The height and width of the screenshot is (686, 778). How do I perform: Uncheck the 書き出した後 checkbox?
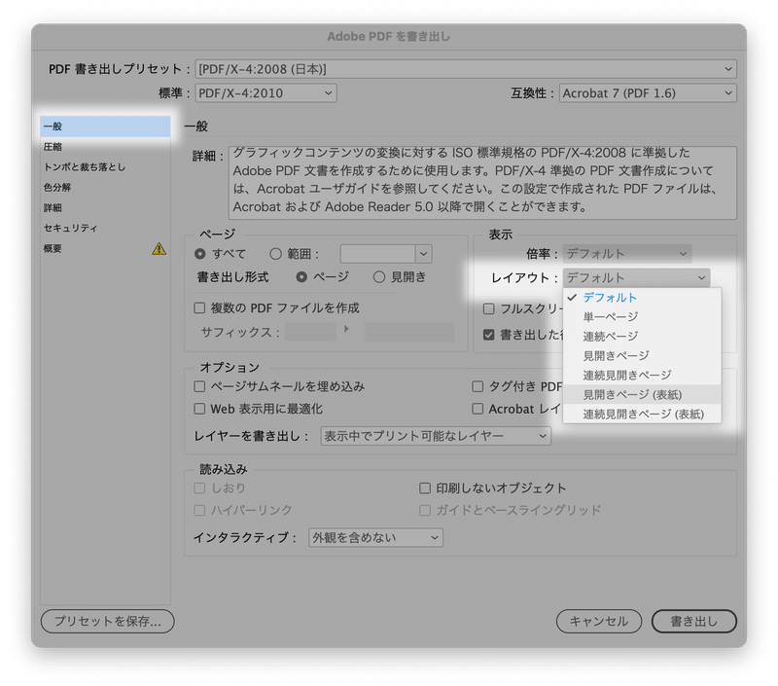point(489,335)
